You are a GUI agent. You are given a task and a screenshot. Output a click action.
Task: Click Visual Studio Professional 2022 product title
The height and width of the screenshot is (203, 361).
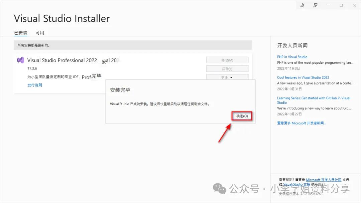[62, 60]
